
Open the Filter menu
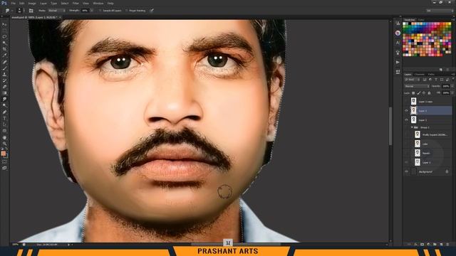point(76,3)
